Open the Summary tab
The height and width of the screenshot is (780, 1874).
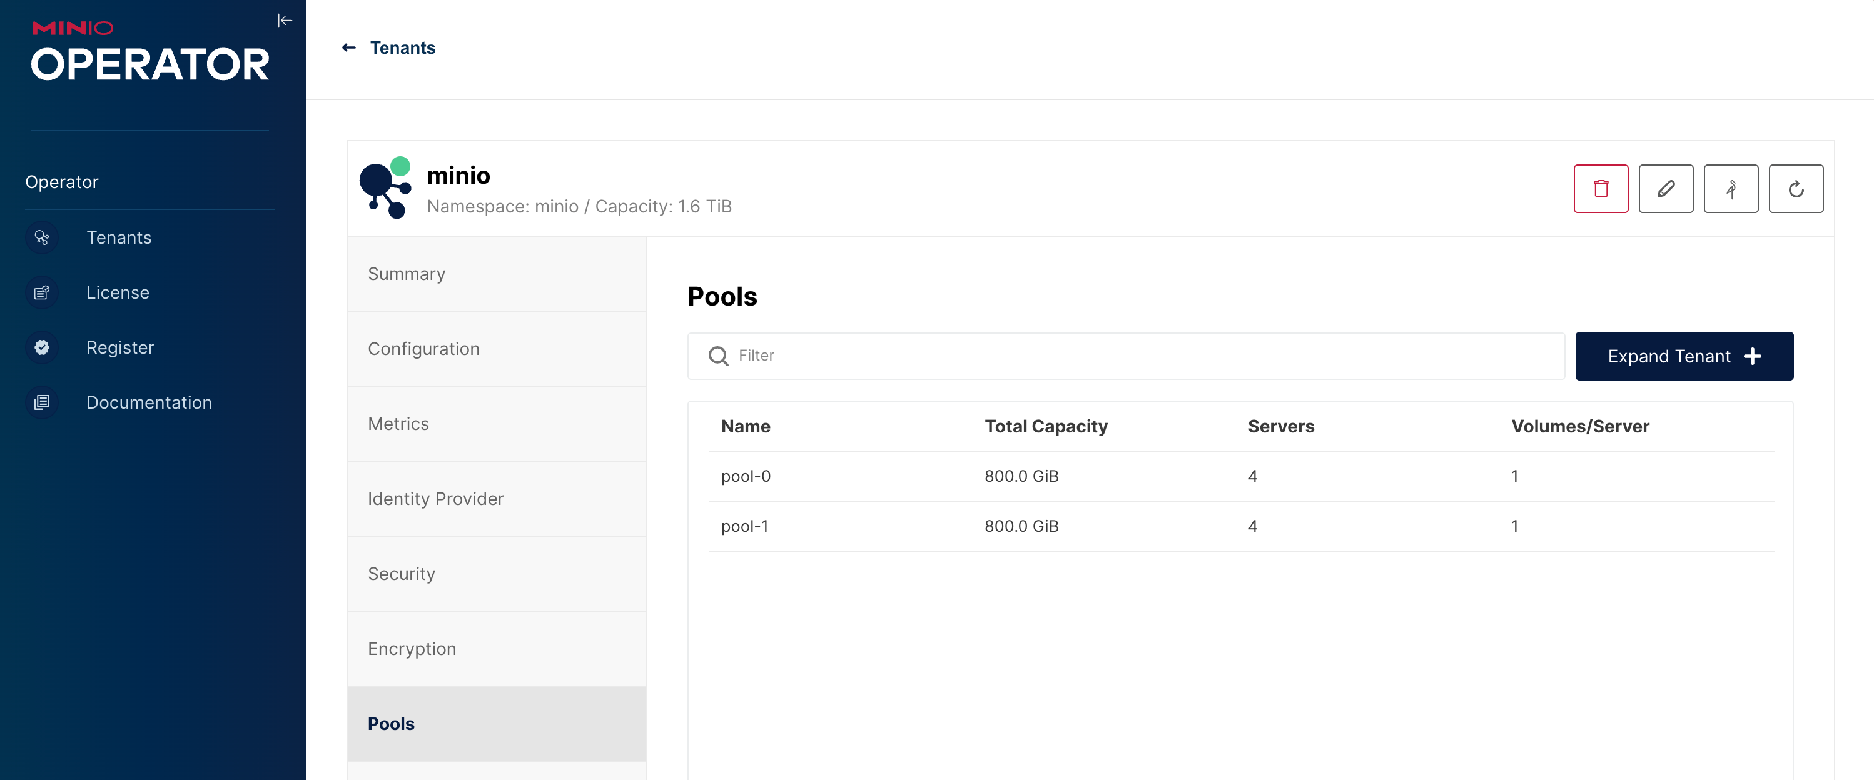[x=496, y=274]
